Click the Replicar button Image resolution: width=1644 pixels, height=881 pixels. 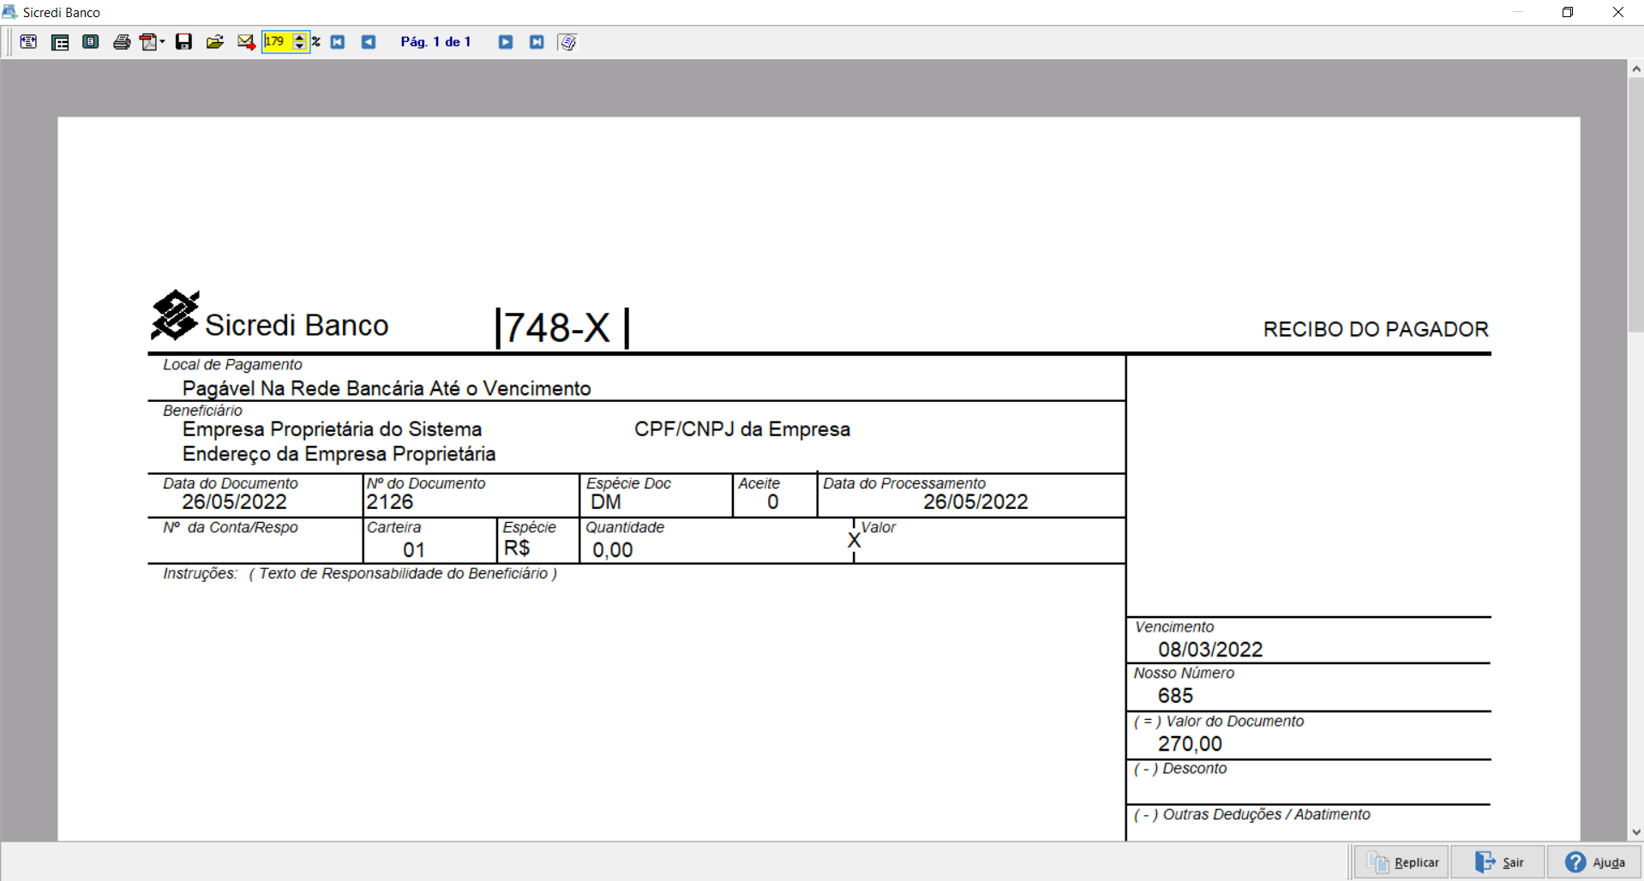tap(1402, 862)
